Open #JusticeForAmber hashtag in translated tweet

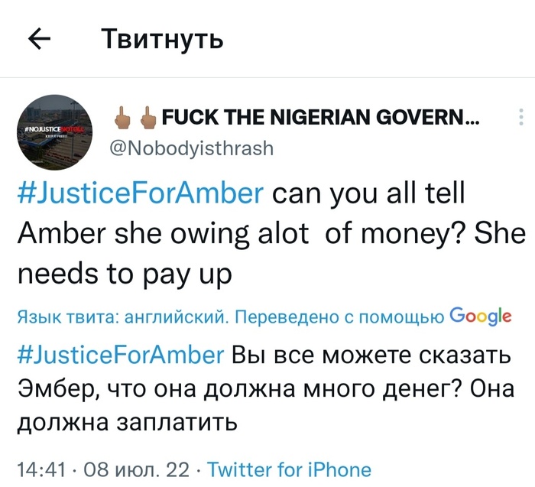pyautogui.click(x=121, y=356)
